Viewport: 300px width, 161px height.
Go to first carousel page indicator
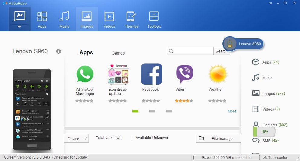tap(135, 111)
